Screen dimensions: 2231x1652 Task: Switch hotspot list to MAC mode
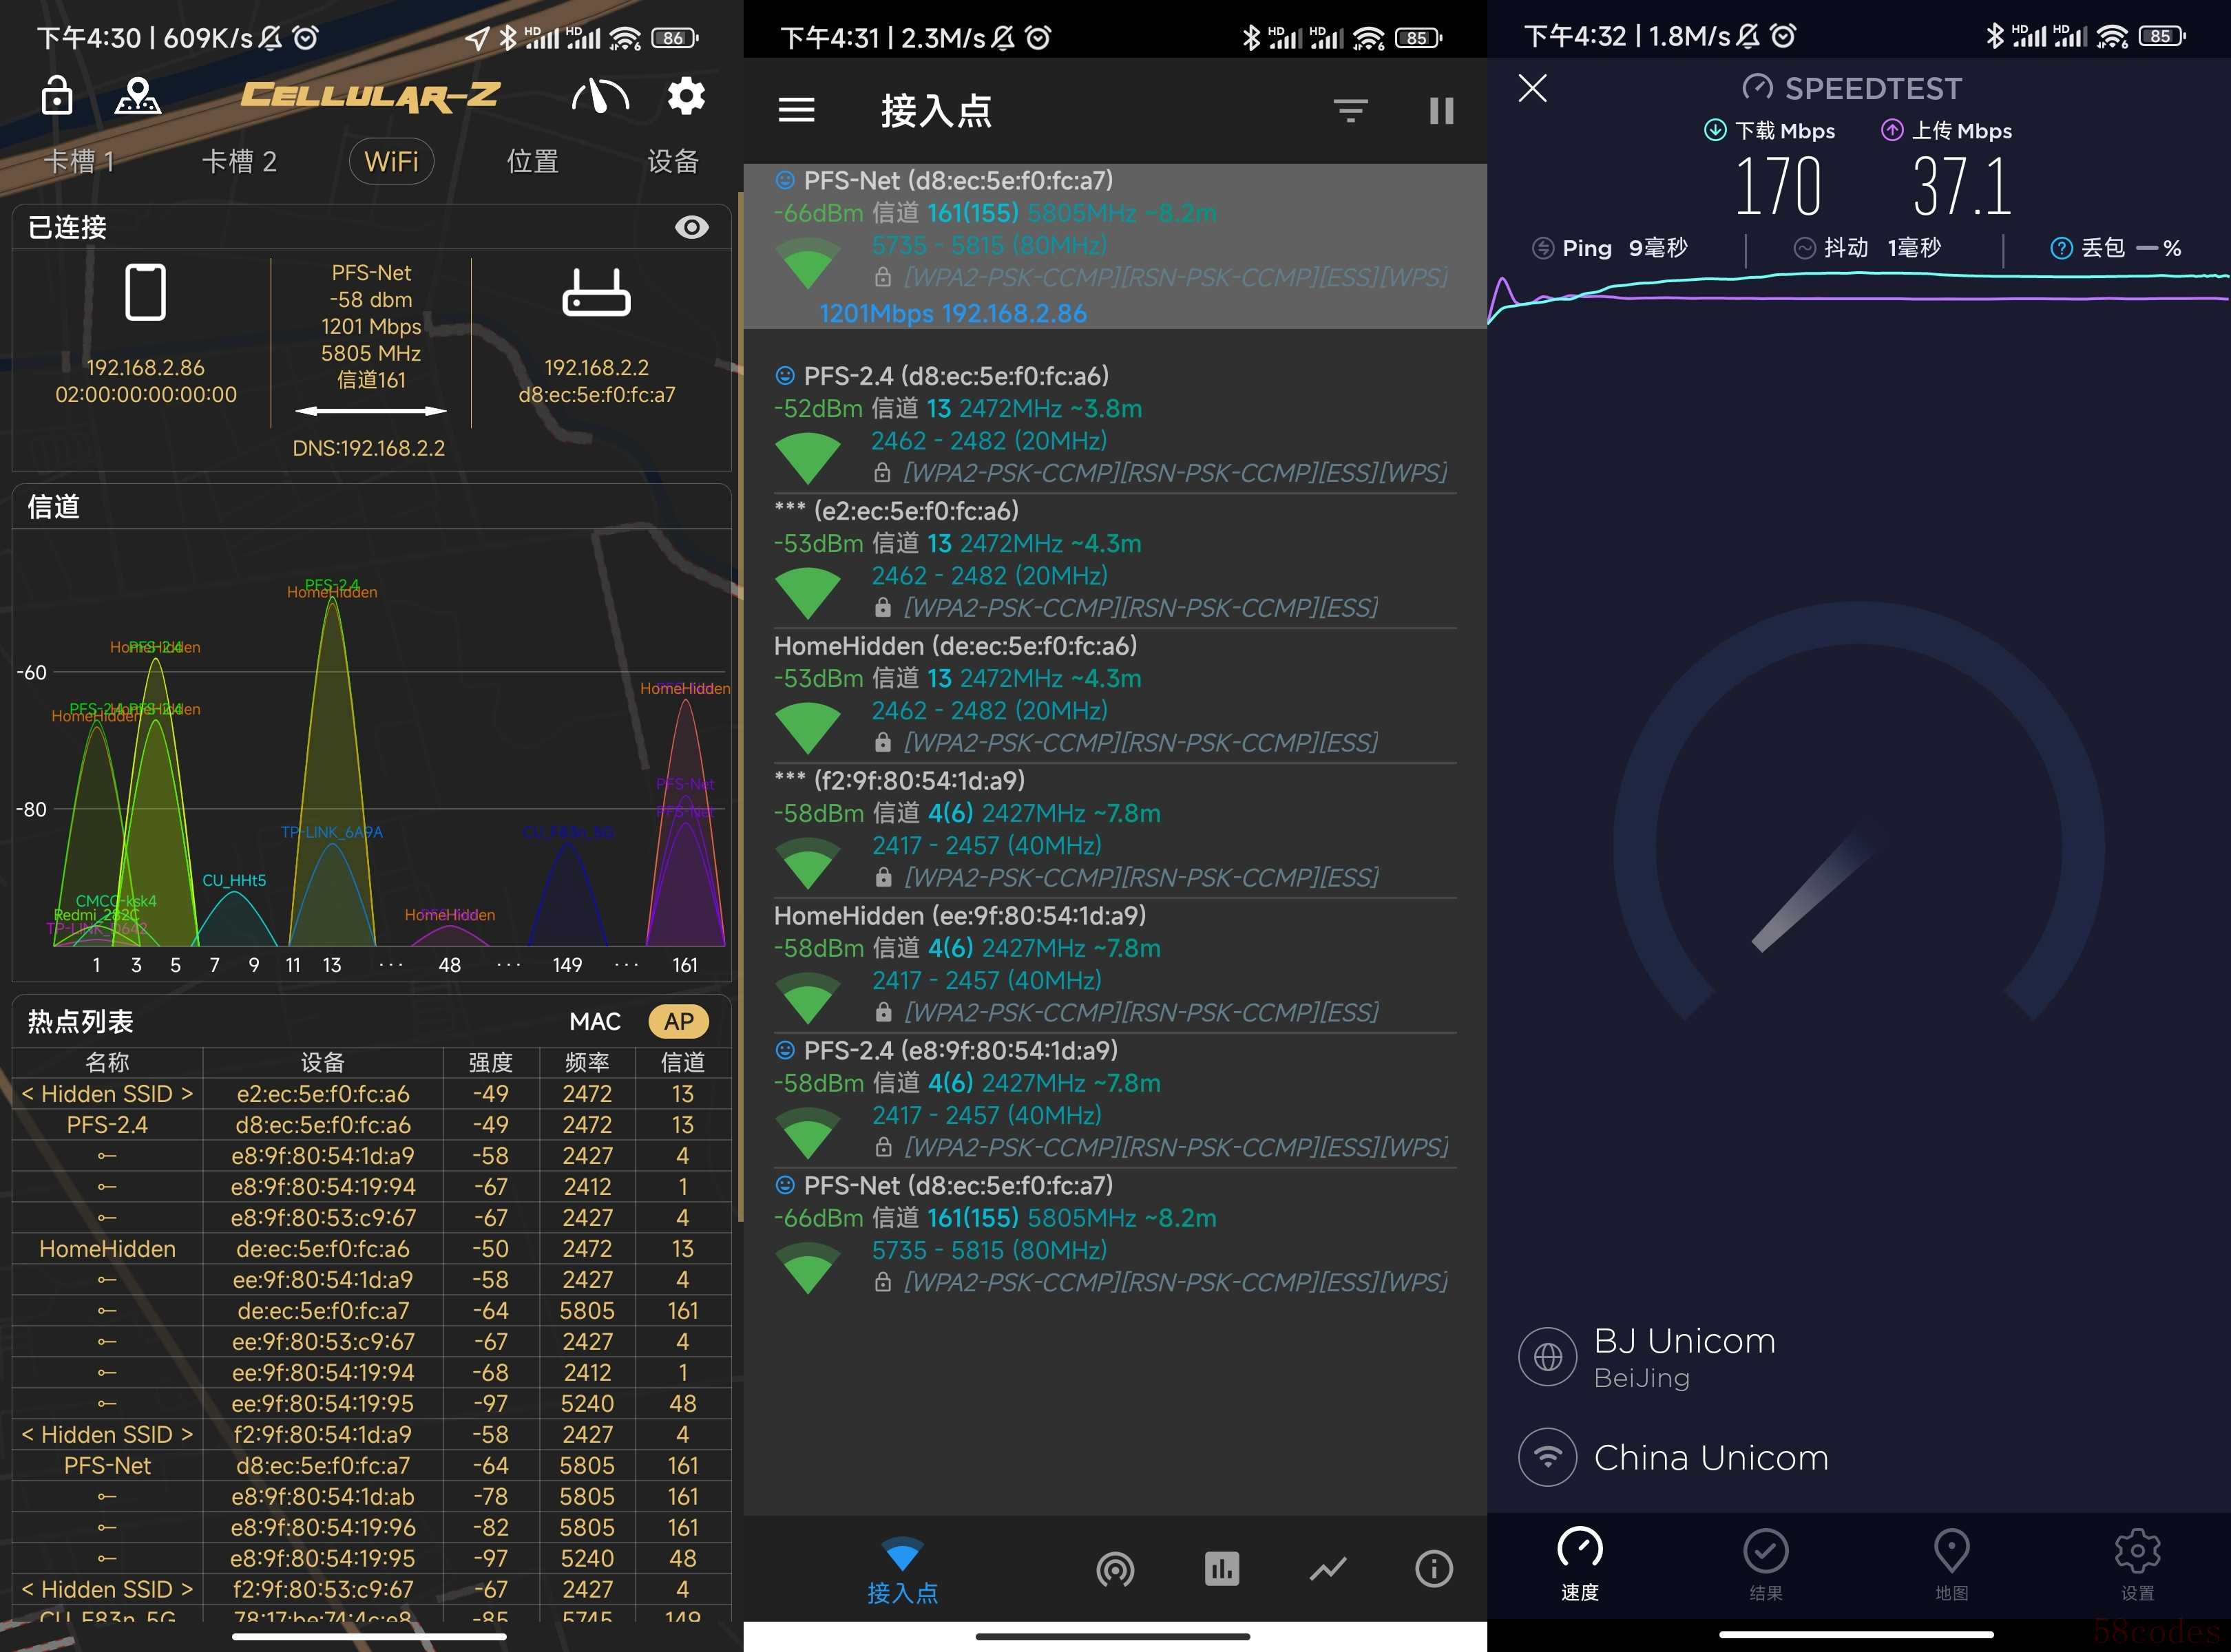594,1021
